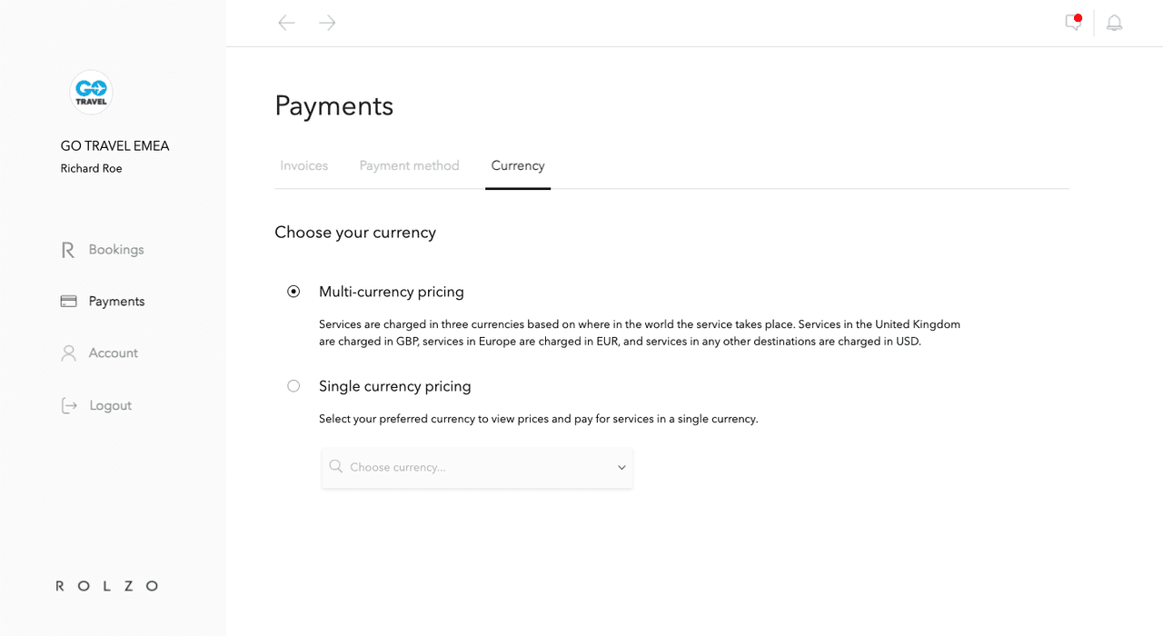The image size is (1163, 636).
Task: Open the messages icon with red dot
Action: pyautogui.click(x=1073, y=23)
